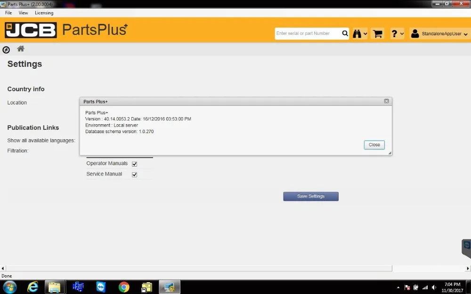Click the 'Database schema version: 1.0.270' text

(x=119, y=131)
